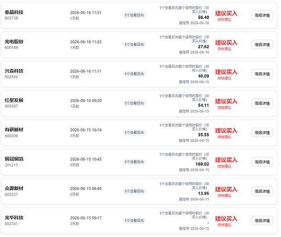Click the 169.02 signal price
This screenshot has width=281, height=237.
pos(203,164)
